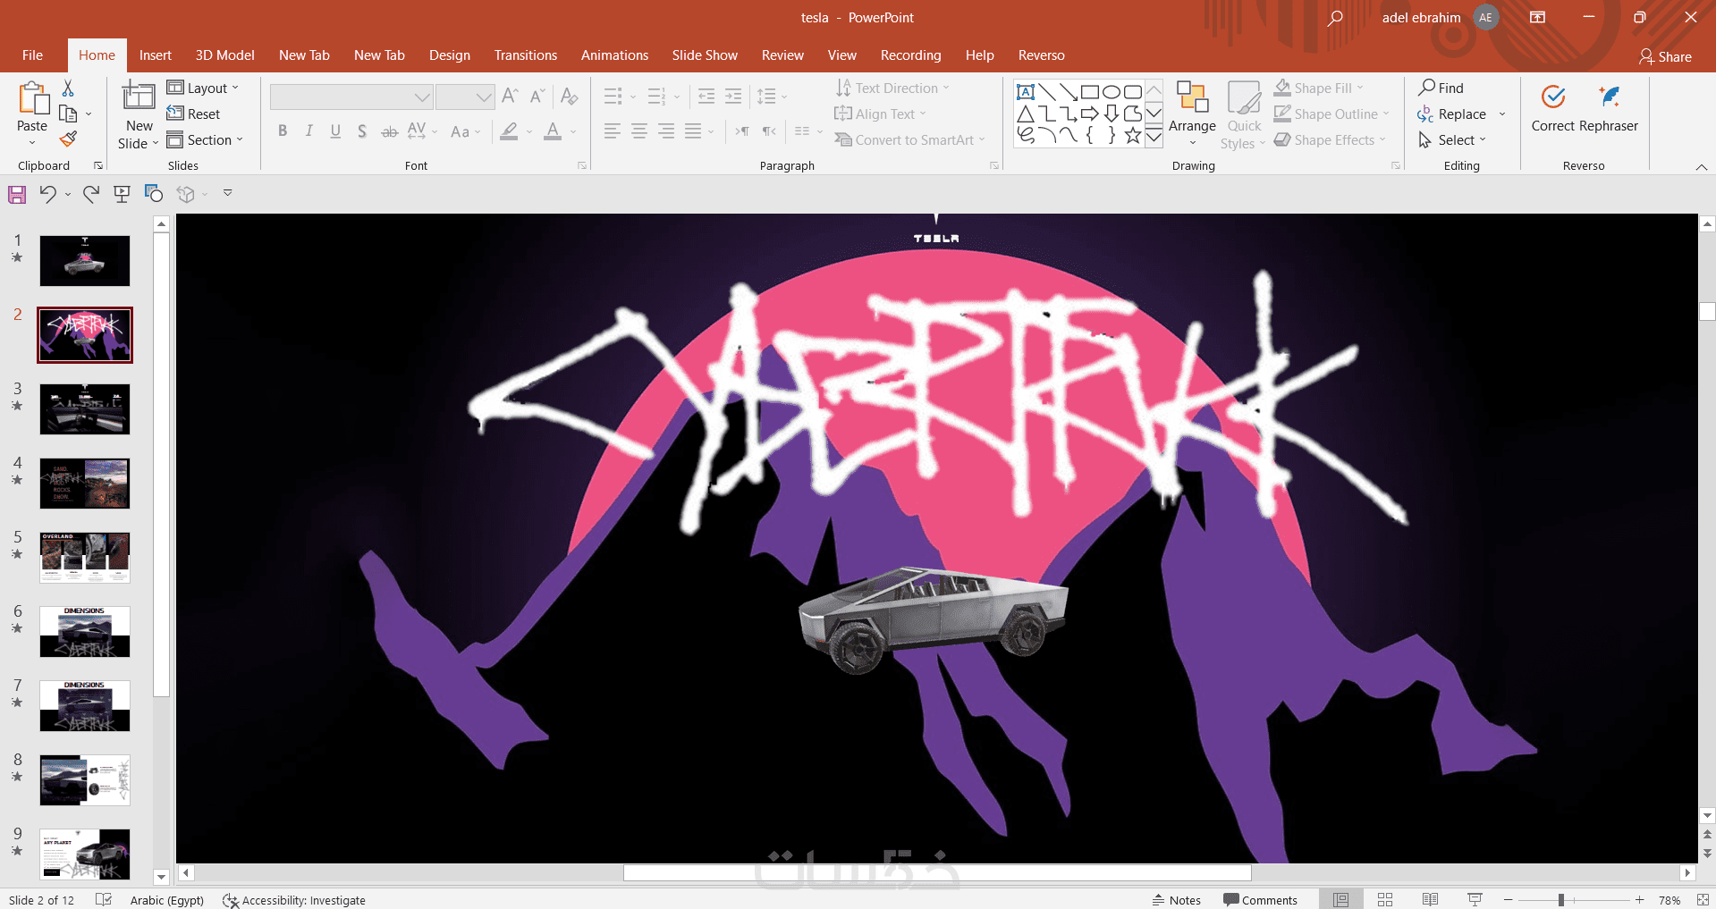Screen dimensions: 1716x909
Task: Switch to Reading View
Action: (1430, 900)
